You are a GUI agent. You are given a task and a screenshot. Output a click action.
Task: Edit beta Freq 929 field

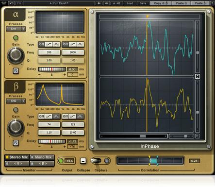click(73, 124)
